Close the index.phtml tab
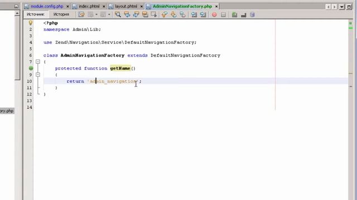Image resolution: width=357 pixels, height=200 pixels. point(104,7)
